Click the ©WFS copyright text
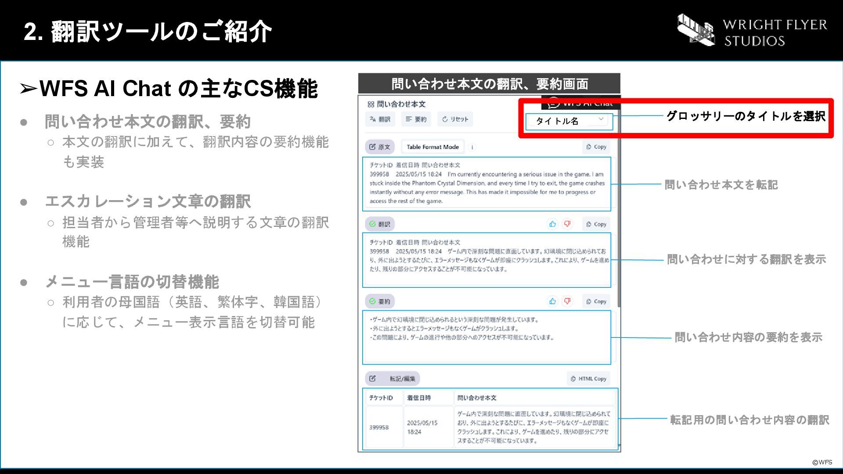 point(822,462)
